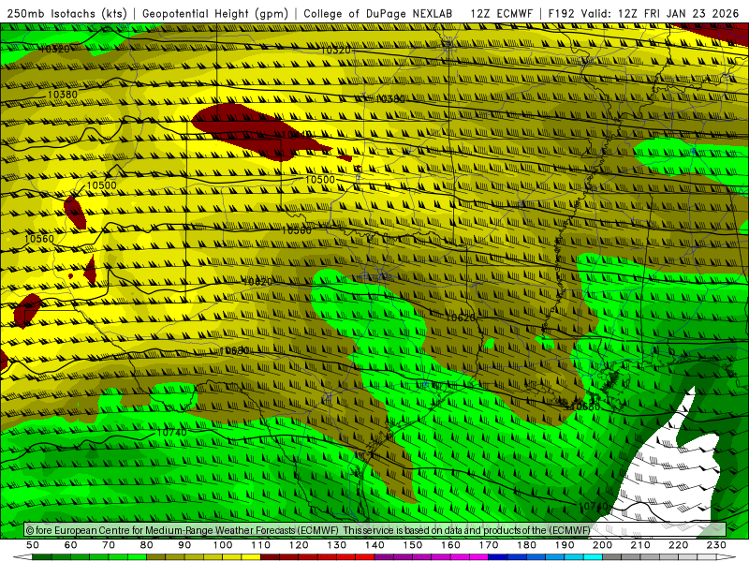This screenshot has width=749, height=562.
Task: Click the legend value 190
Action: pyautogui.click(x=565, y=545)
